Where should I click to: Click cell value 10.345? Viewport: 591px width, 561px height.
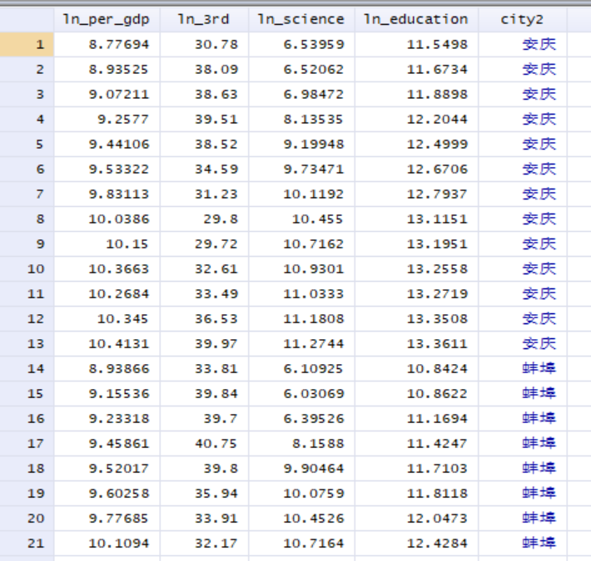pyautogui.click(x=123, y=318)
